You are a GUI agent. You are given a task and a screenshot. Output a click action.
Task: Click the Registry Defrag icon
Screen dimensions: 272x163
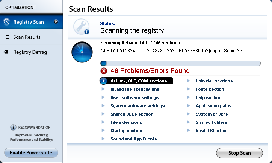coord(6,52)
